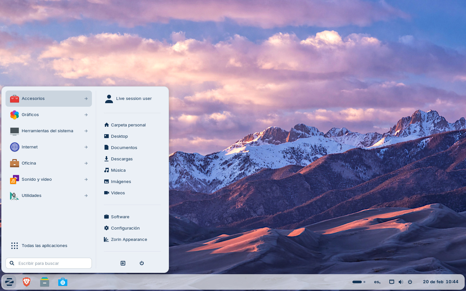Open the Descargas folder
The image size is (466, 291).
(122, 159)
